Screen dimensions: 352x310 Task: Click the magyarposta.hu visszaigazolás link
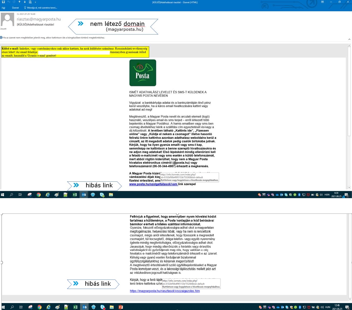pos(165,291)
